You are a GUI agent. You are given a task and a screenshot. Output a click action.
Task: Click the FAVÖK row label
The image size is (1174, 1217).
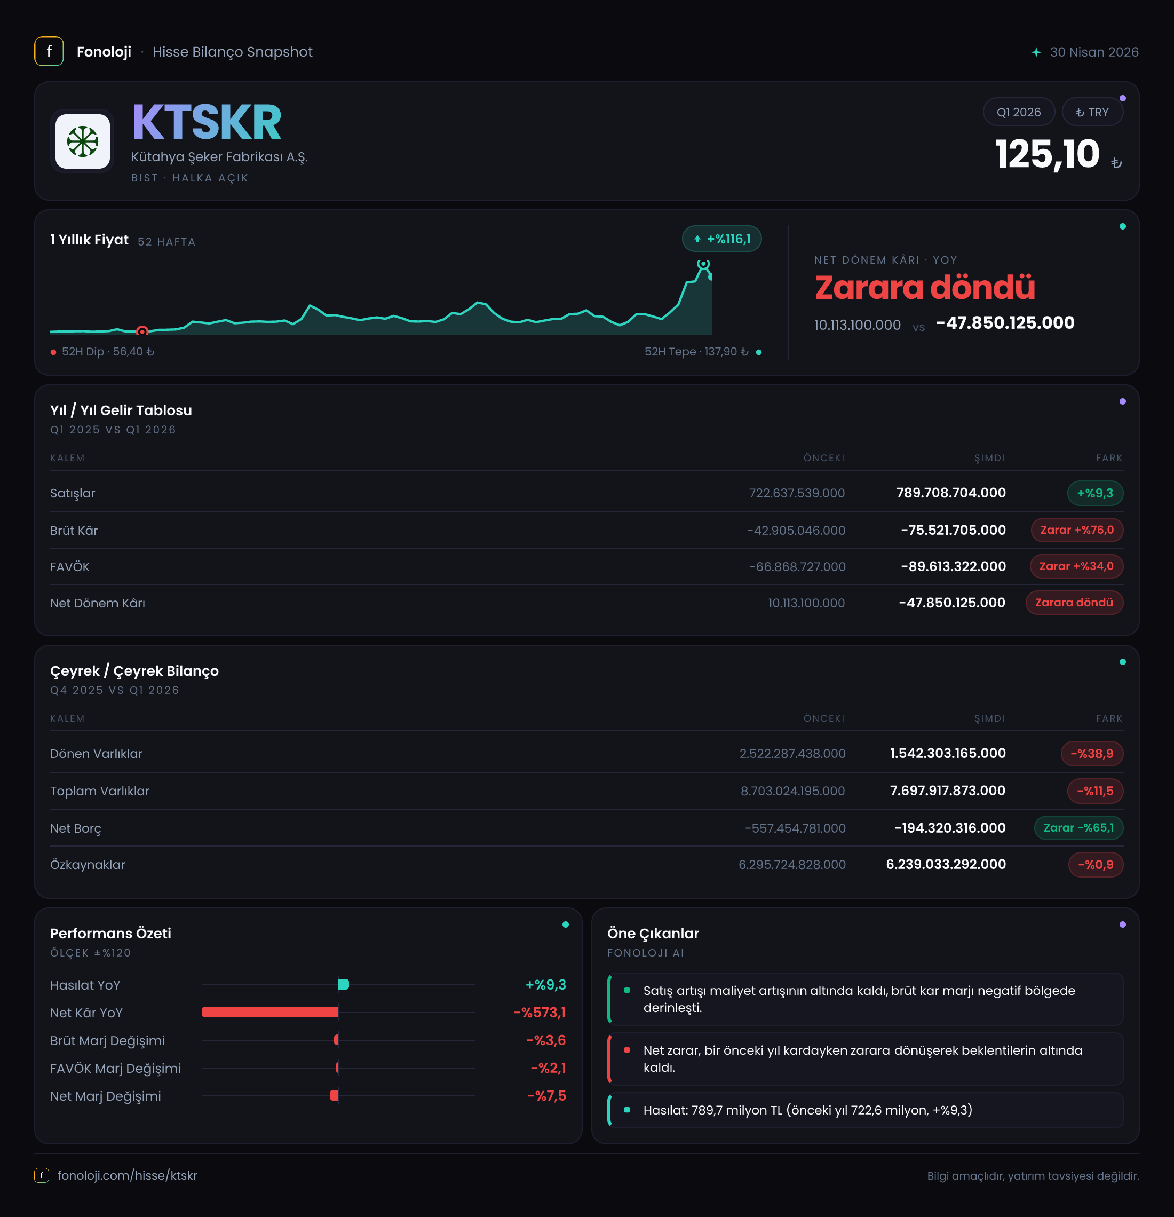coord(69,567)
